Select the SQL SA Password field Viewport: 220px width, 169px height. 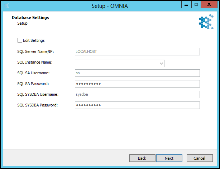tap(137, 84)
